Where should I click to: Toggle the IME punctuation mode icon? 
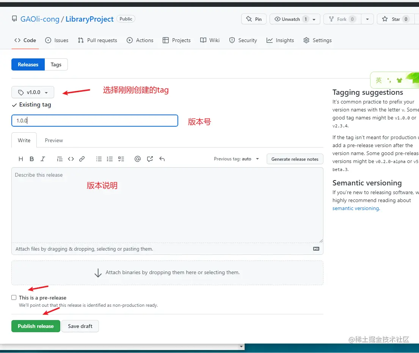click(x=389, y=80)
